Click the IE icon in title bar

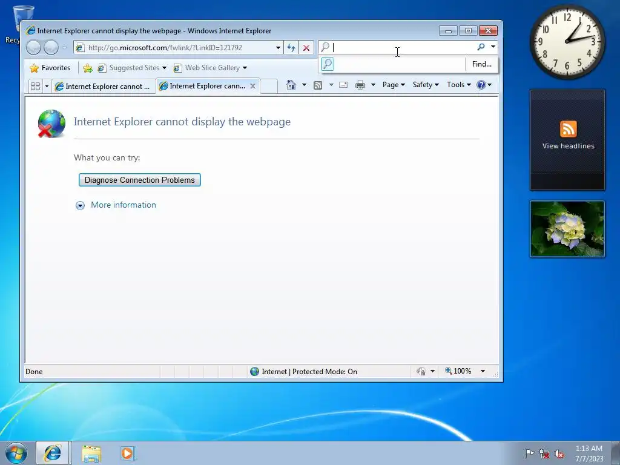pyautogui.click(x=30, y=30)
